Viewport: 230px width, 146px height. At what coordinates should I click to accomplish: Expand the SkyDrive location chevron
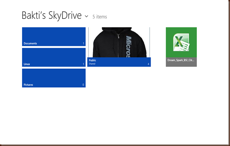pos(87,16)
